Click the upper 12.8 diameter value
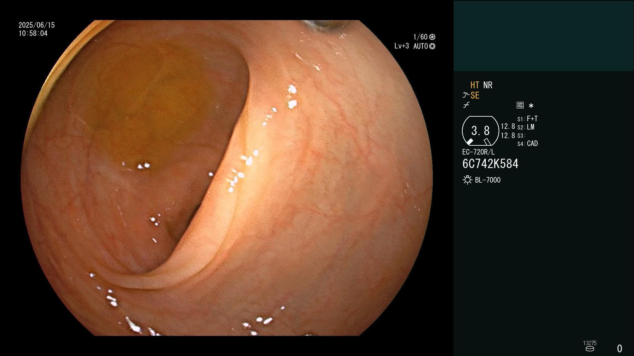The height and width of the screenshot is (356, 634). pyautogui.click(x=508, y=127)
